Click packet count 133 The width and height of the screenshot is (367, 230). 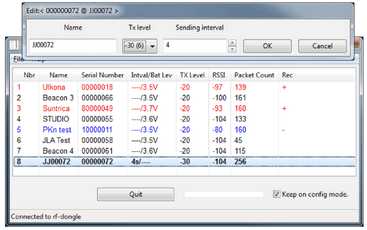tap(240, 119)
